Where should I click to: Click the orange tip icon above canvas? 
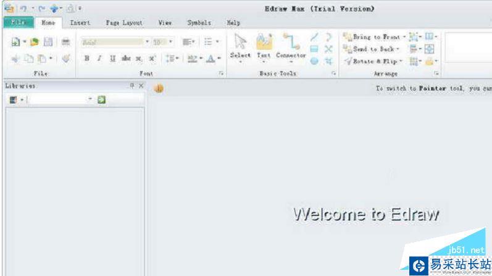(x=159, y=88)
